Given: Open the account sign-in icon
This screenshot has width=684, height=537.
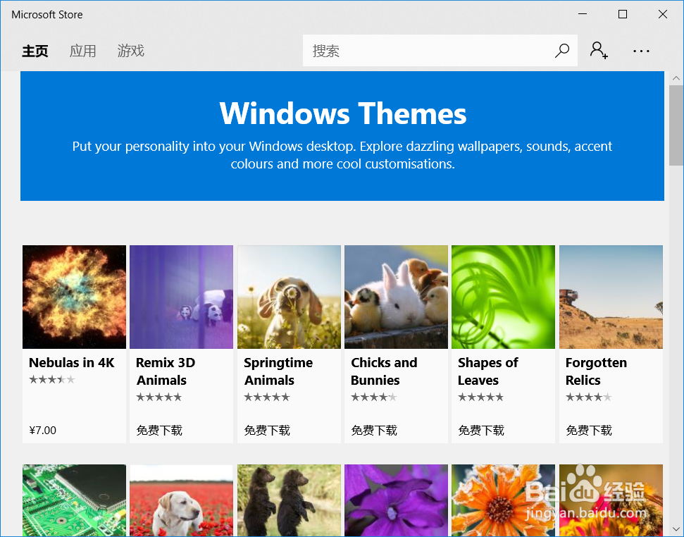Looking at the screenshot, I should 599,51.
